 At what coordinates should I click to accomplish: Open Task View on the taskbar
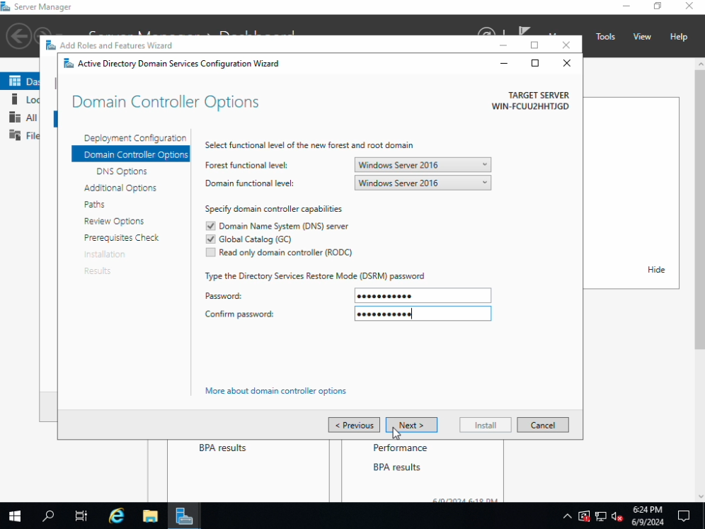(81, 516)
